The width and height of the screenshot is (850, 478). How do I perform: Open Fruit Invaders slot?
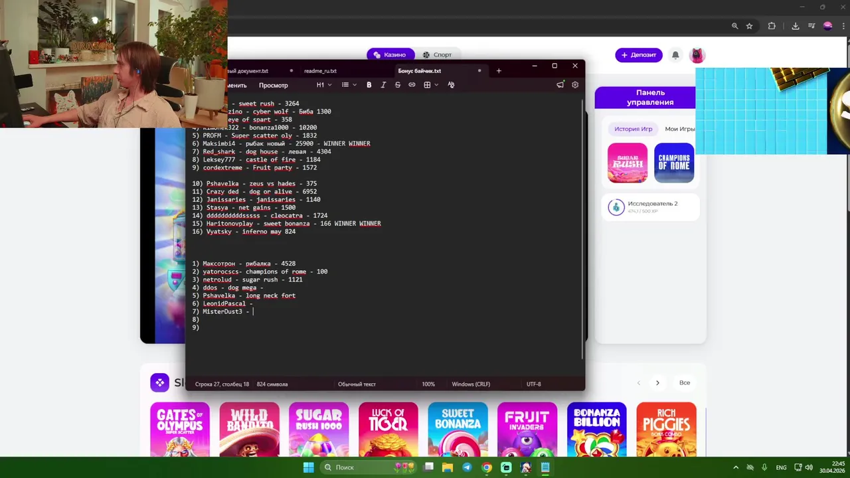[x=527, y=430]
